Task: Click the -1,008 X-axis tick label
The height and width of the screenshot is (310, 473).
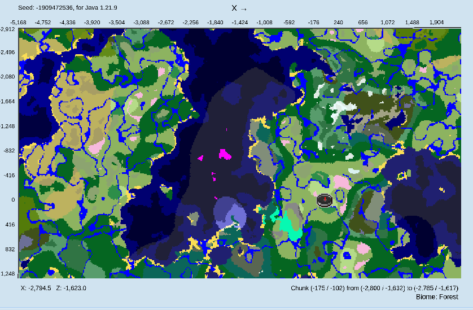Action: (265, 23)
